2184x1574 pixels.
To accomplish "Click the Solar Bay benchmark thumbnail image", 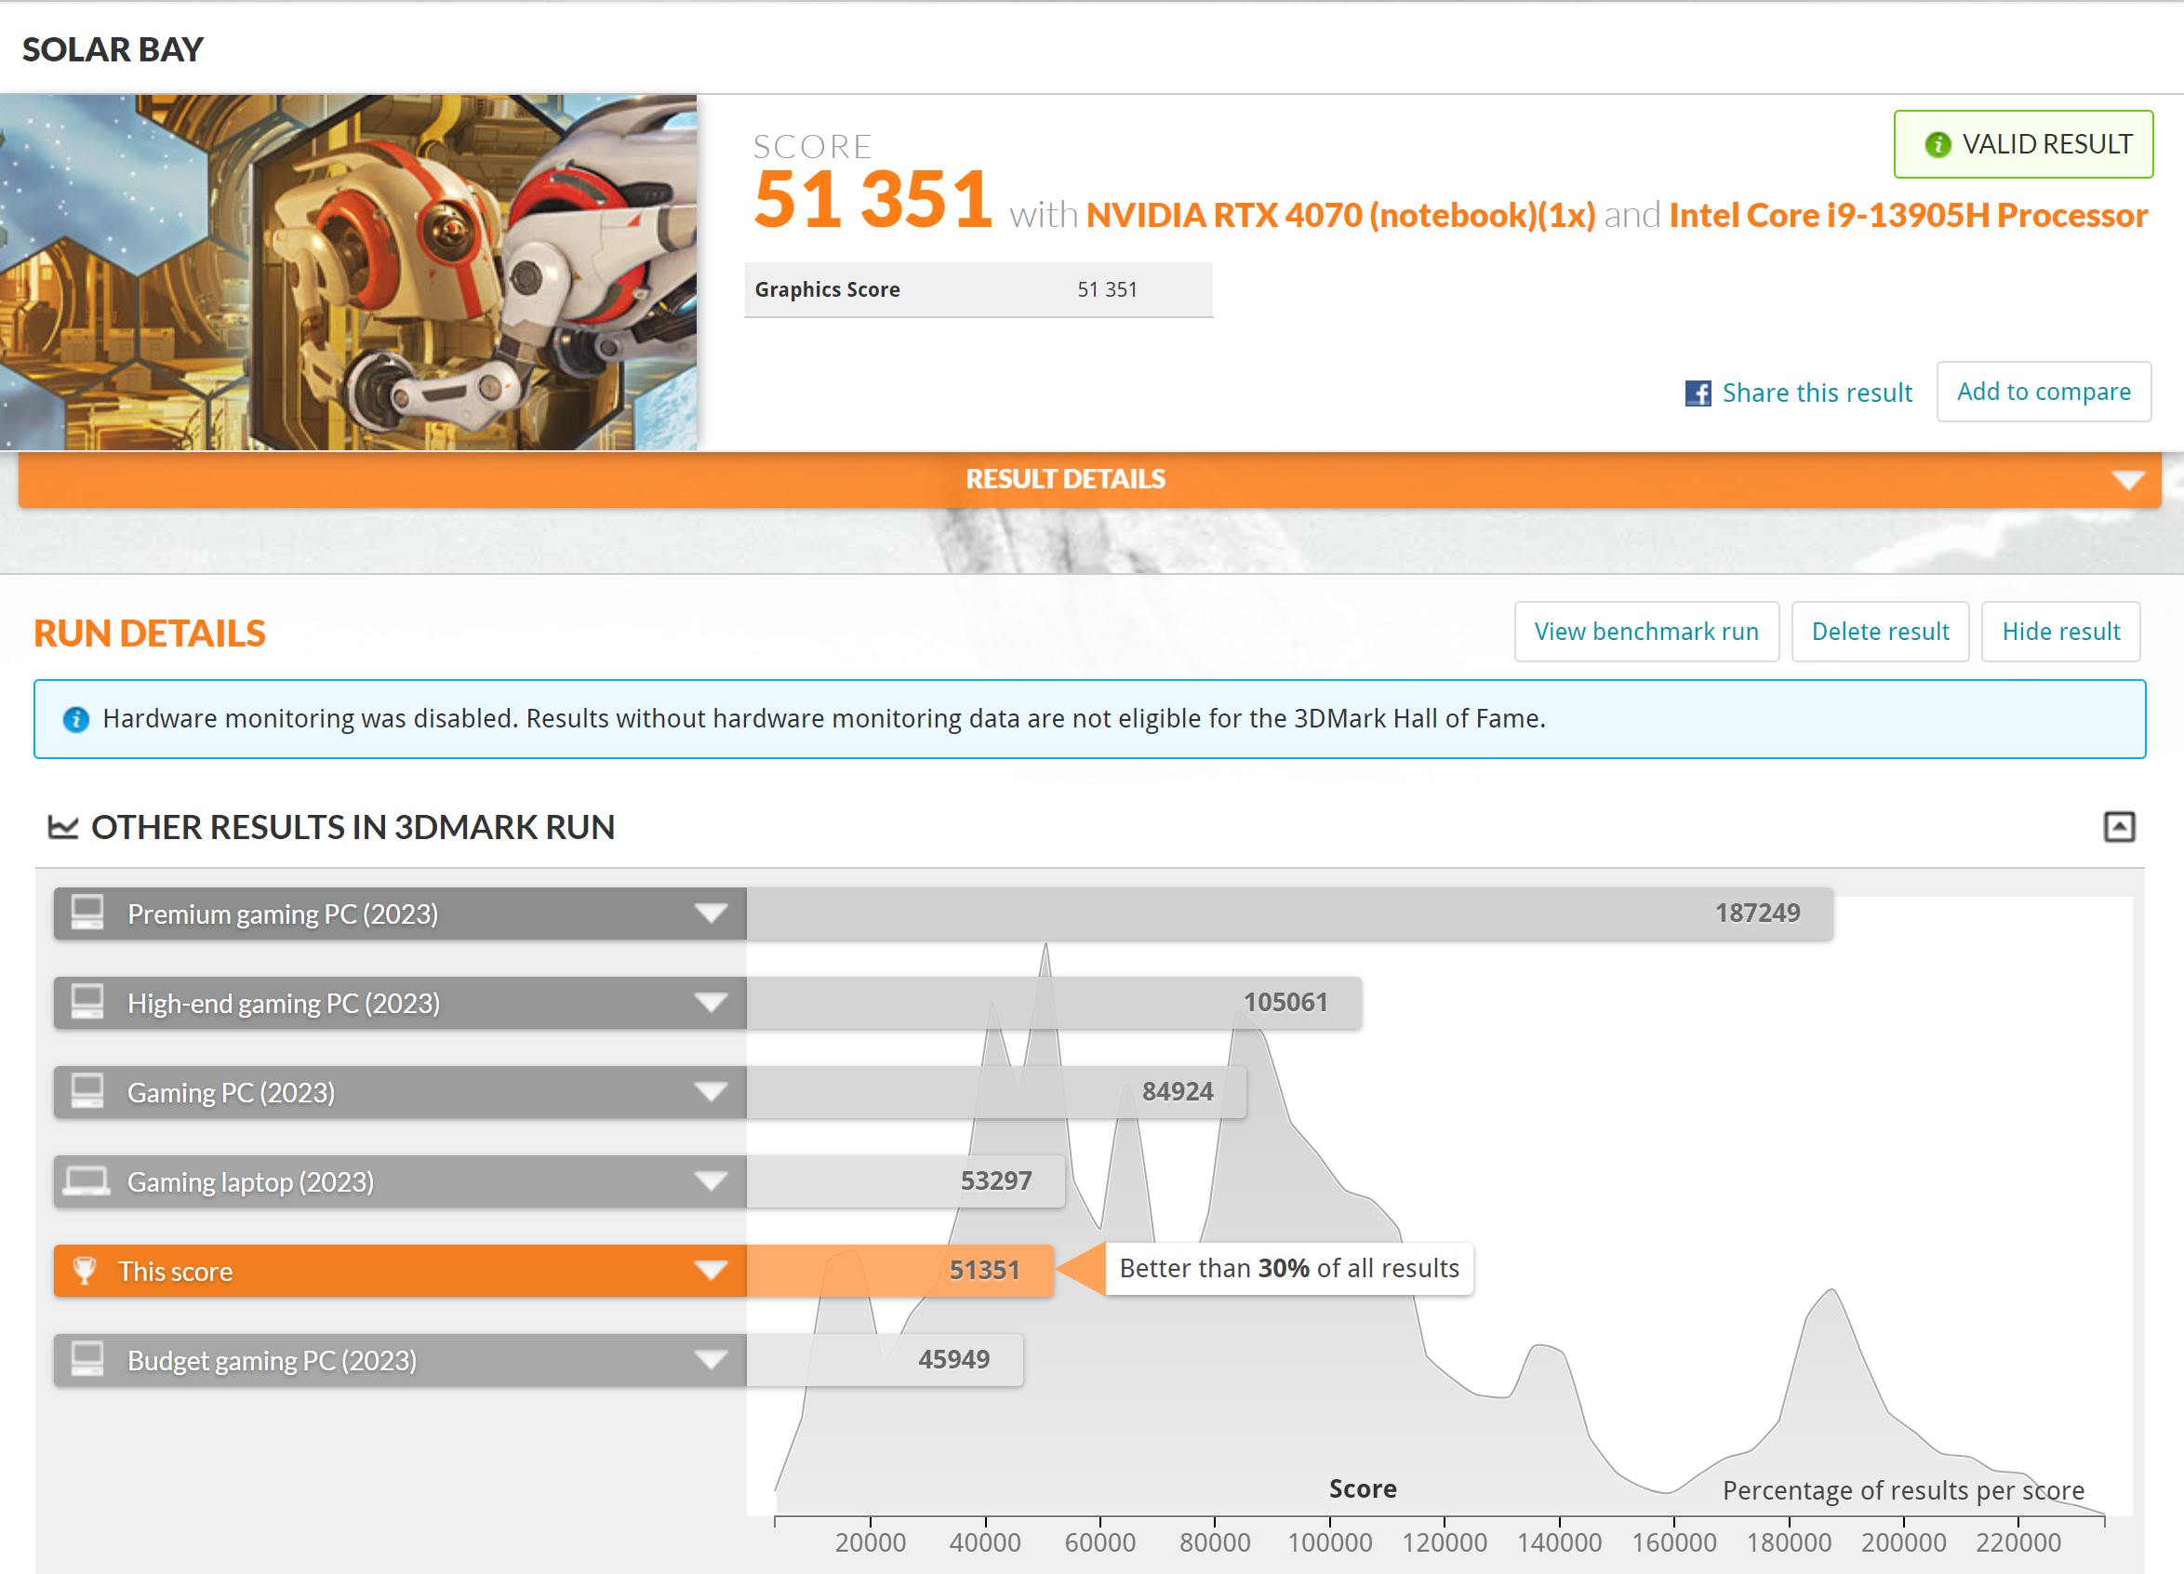I will (348, 272).
